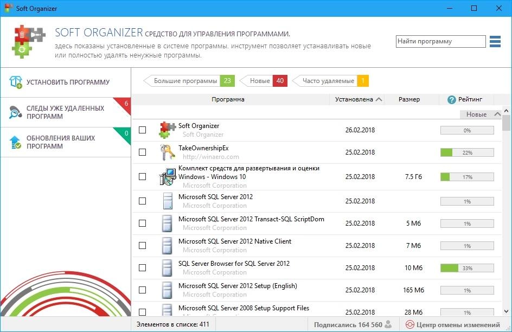Click the Рейтинг column header
Screen dimensions: 512x332
[466, 100]
